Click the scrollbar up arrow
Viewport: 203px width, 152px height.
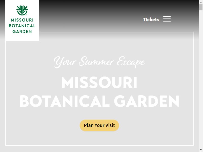(x=201, y=2)
